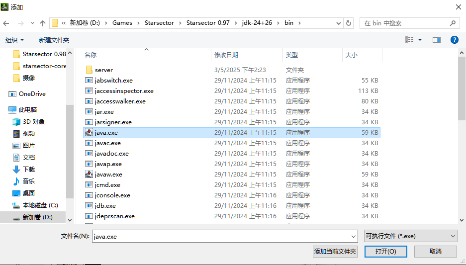Click 新建文件夹 in the toolbar

(54, 40)
